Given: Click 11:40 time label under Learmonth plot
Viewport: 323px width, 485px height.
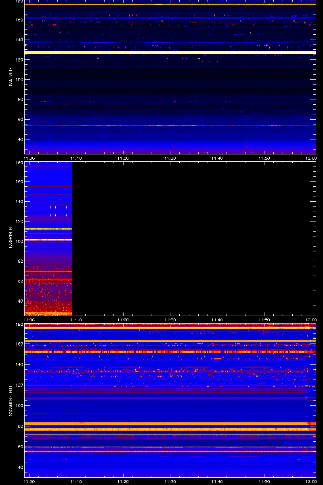Looking at the screenshot, I should pos(217,320).
